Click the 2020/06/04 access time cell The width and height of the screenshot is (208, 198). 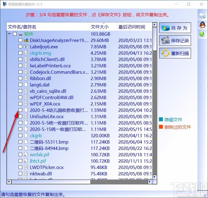pyautogui.click(x=135, y=142)
